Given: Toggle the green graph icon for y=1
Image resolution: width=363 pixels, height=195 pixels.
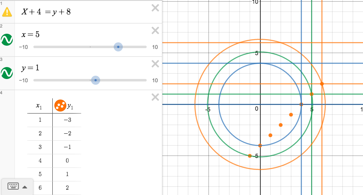Looking at the screenshot, I should click(x=7, y=73).
